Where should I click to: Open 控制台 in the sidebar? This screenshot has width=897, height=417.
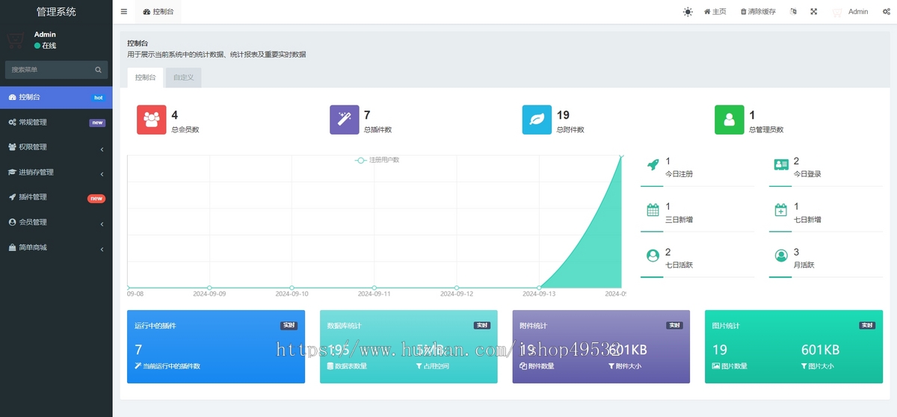[x=56, y=97]
